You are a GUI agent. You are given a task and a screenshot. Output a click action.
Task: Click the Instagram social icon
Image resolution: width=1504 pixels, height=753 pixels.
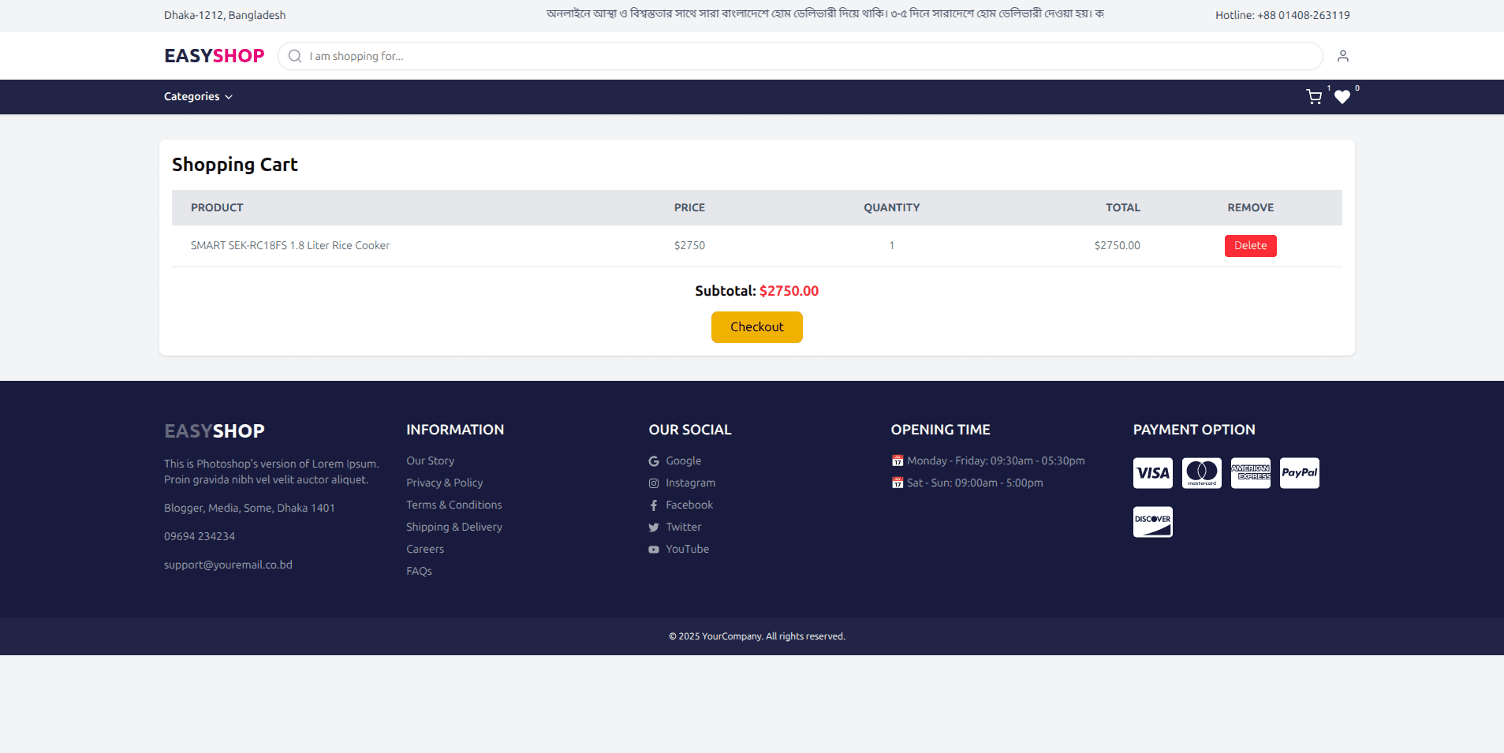(653, 483)
